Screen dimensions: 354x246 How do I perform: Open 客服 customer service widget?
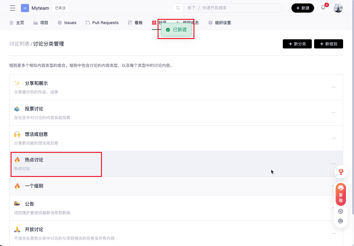tap(341, 195)
